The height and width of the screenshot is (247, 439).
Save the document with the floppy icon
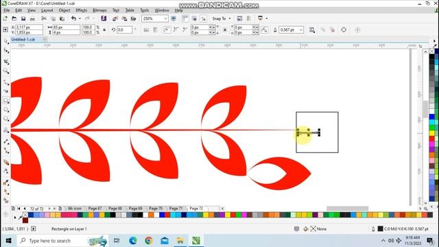pos(23,19)
